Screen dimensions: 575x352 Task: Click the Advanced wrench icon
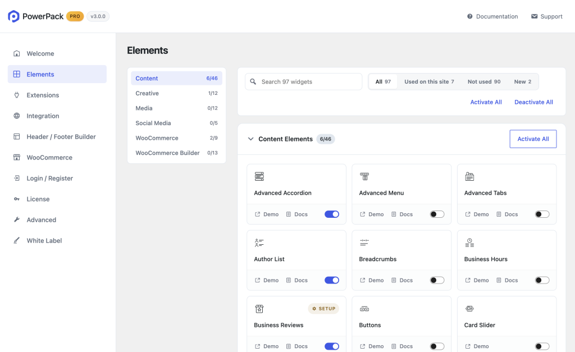tap(16, 220)
